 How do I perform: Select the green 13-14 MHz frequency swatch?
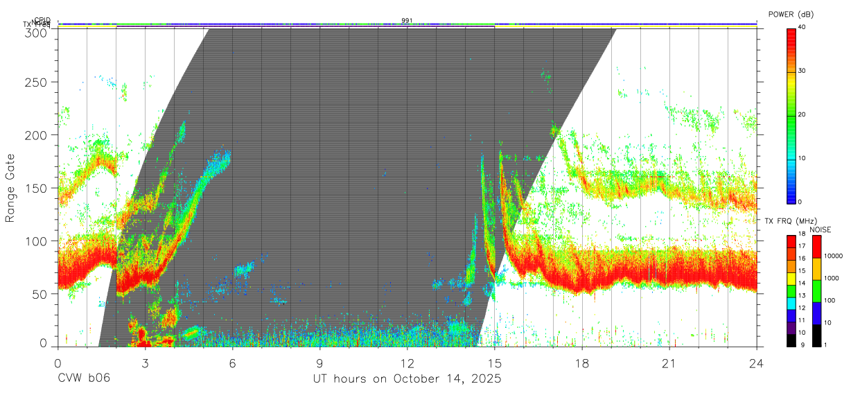791,291
